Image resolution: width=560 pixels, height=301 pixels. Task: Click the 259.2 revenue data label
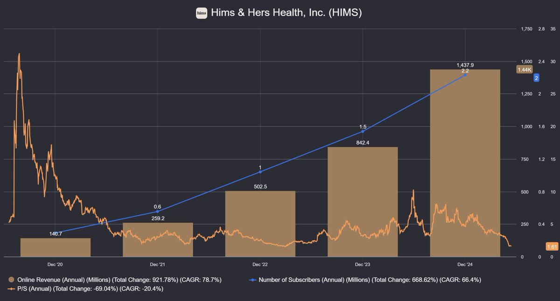[x=158, y=218]
